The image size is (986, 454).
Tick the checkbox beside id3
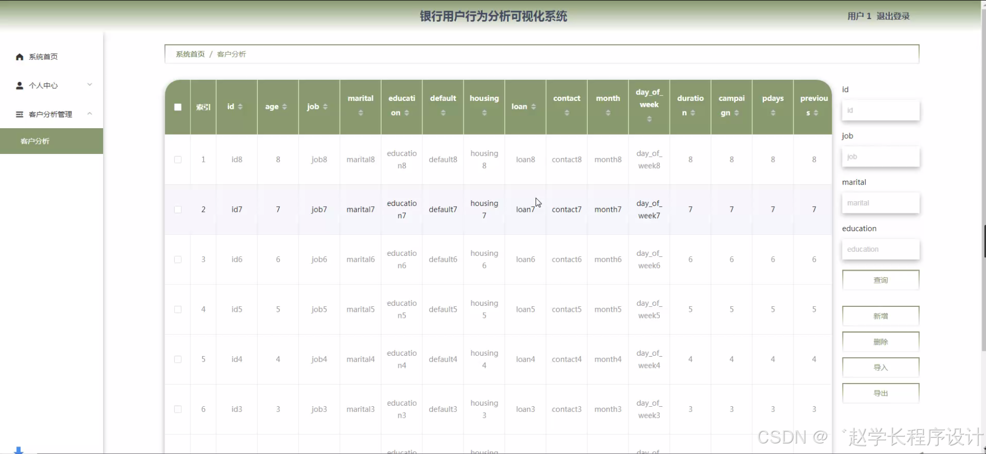tap(178, 409)
